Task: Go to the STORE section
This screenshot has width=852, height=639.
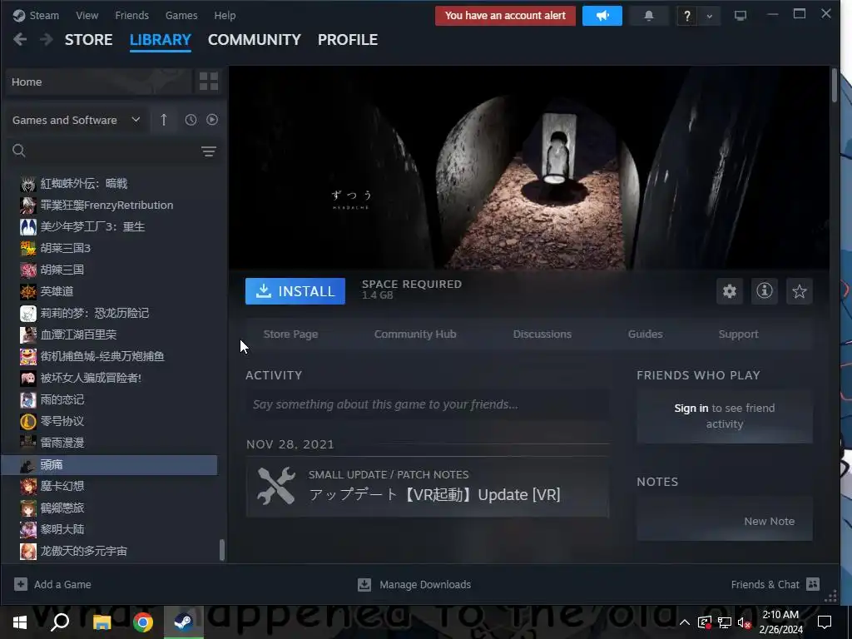Action: (88, 40)
